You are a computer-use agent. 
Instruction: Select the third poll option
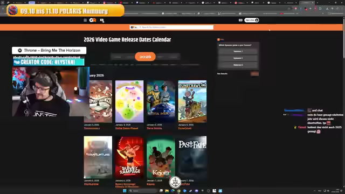pyautogui.click(x=238, y=65)
